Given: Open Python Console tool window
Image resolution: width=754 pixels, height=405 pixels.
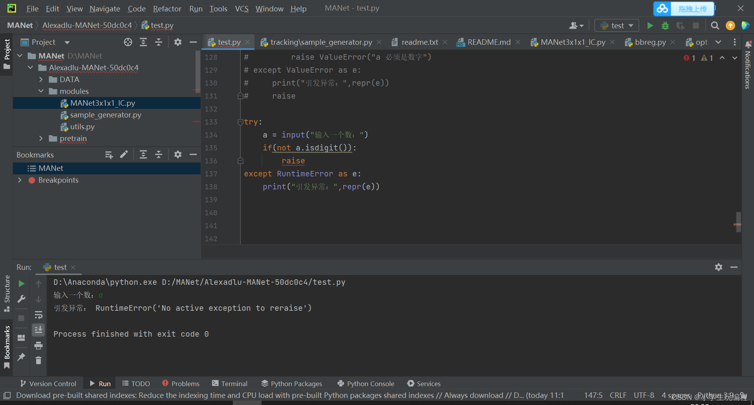Looking at the screenshot, I should pos(366,383).
